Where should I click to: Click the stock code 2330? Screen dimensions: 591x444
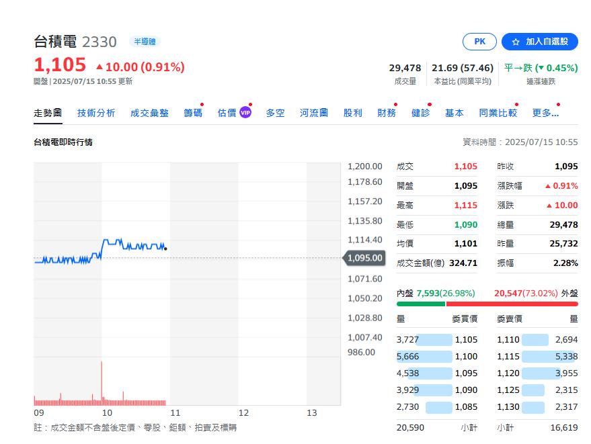[100, 42]
